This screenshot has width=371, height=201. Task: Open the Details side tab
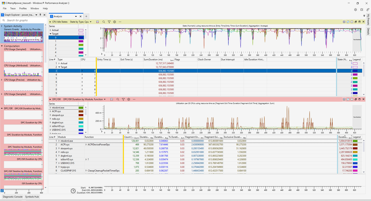tap(368, 31)
